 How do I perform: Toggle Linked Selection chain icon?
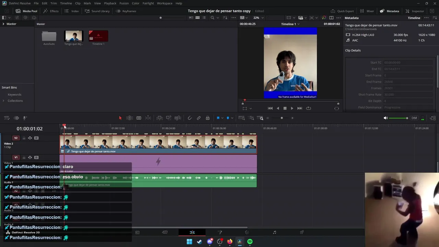point(199,118)
